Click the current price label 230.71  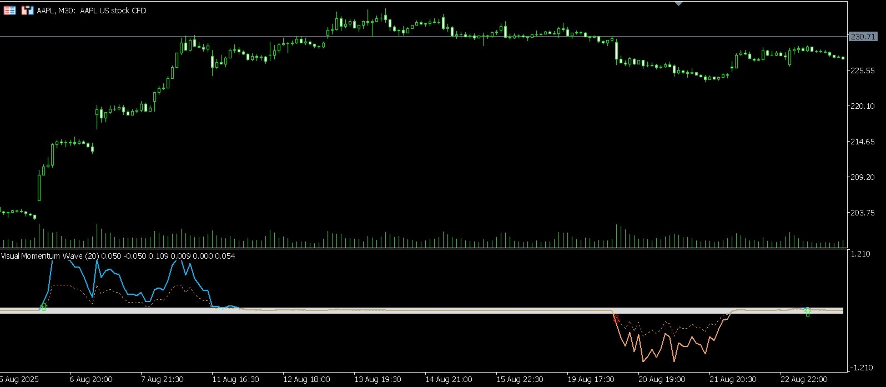(863, 37)
